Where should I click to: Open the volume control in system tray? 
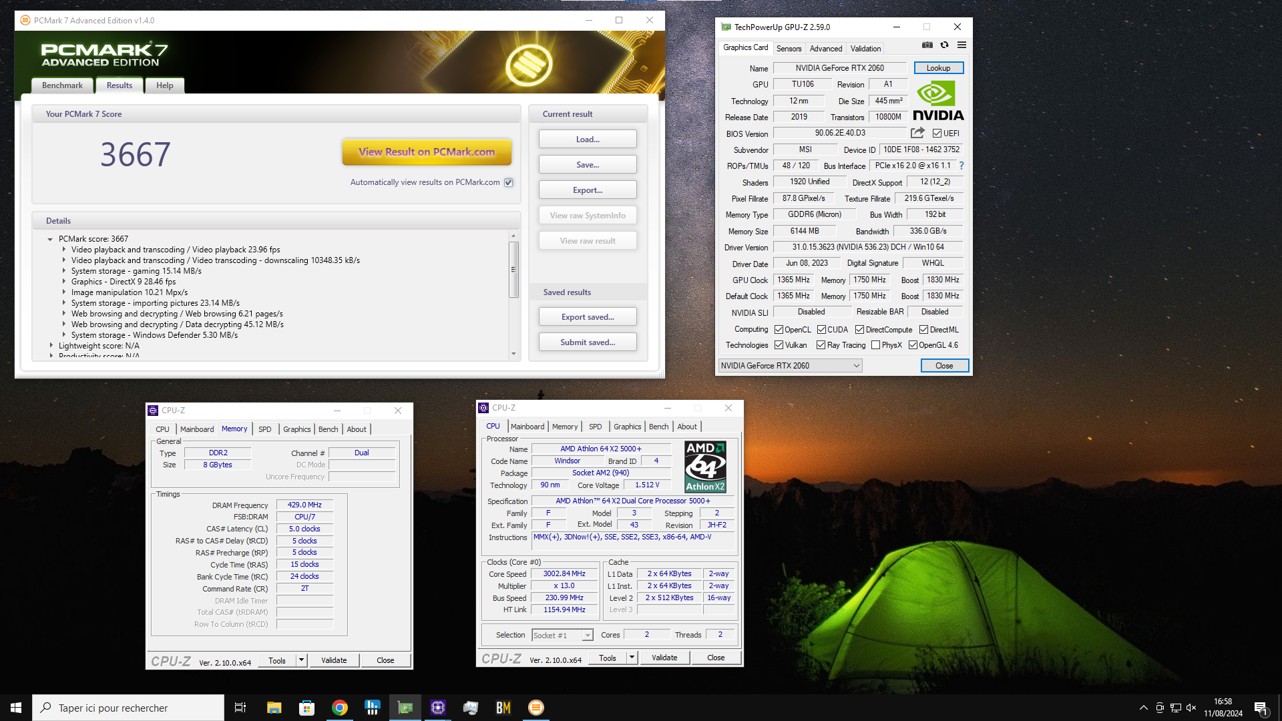1191,708
